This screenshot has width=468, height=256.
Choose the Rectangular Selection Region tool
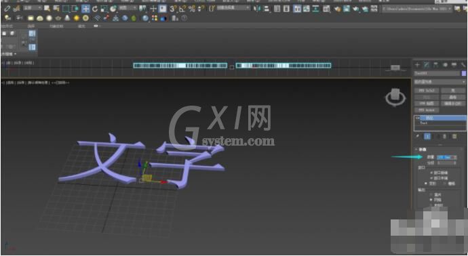point(66,9)
